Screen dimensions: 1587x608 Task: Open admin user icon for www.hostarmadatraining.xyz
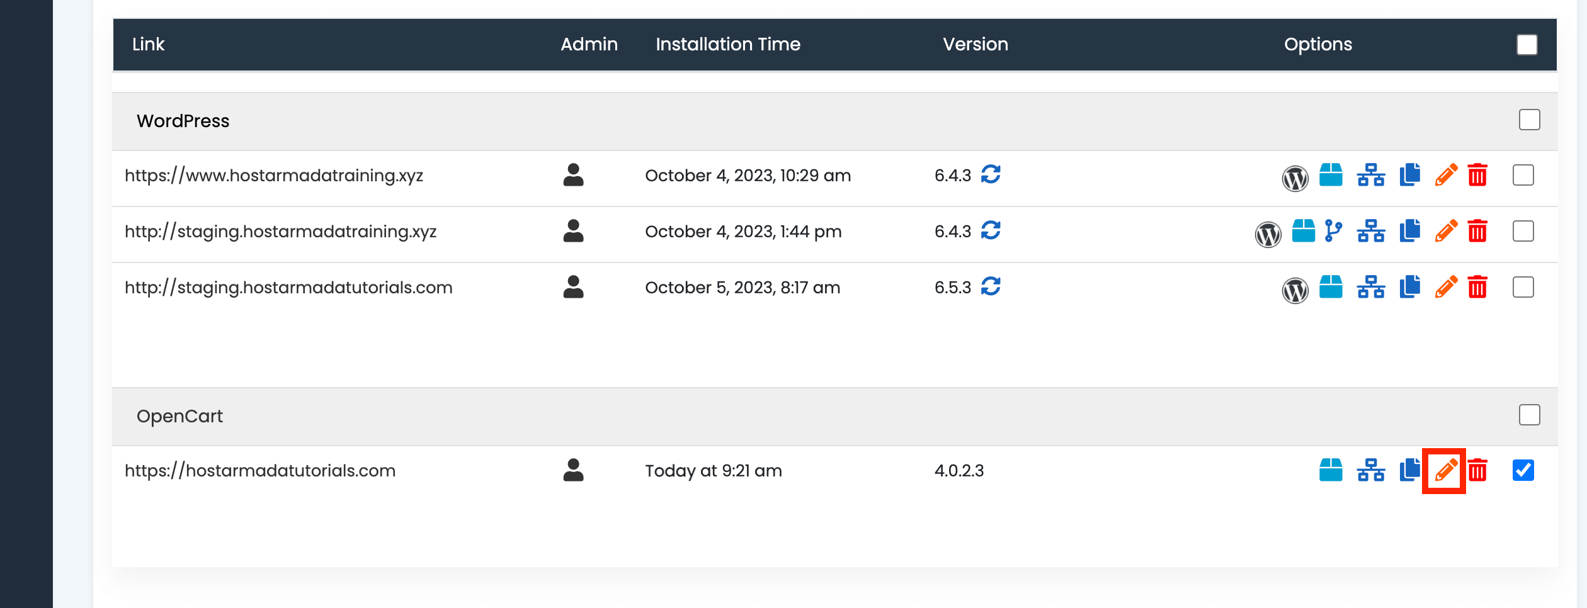573,175
